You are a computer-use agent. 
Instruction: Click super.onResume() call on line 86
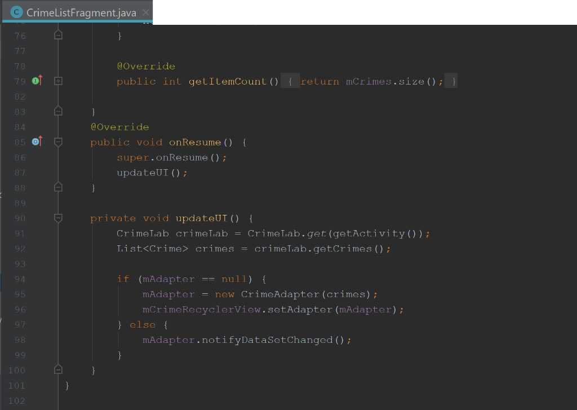point(172,158)
